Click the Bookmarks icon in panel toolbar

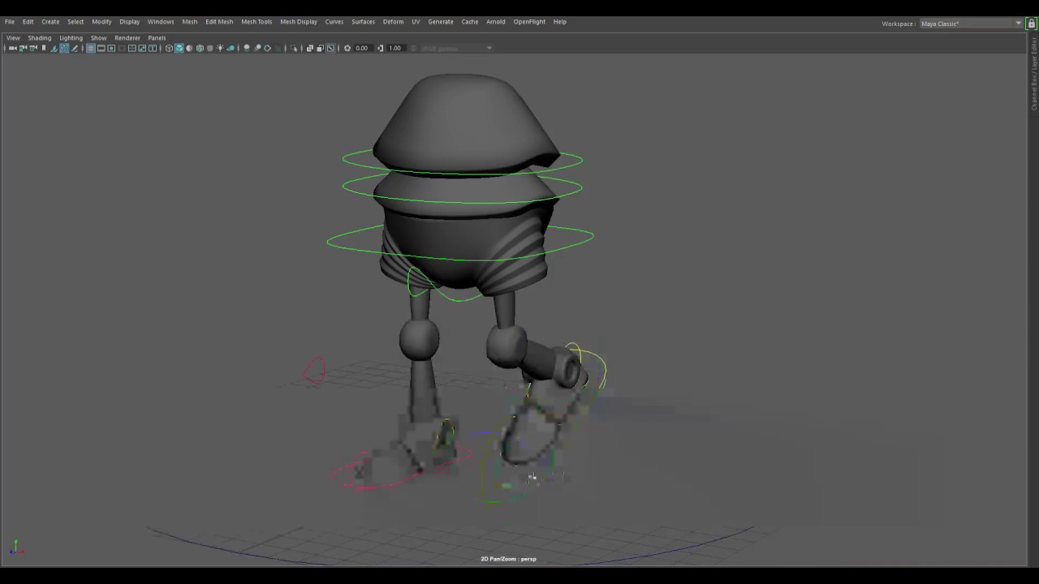(44, 48)
